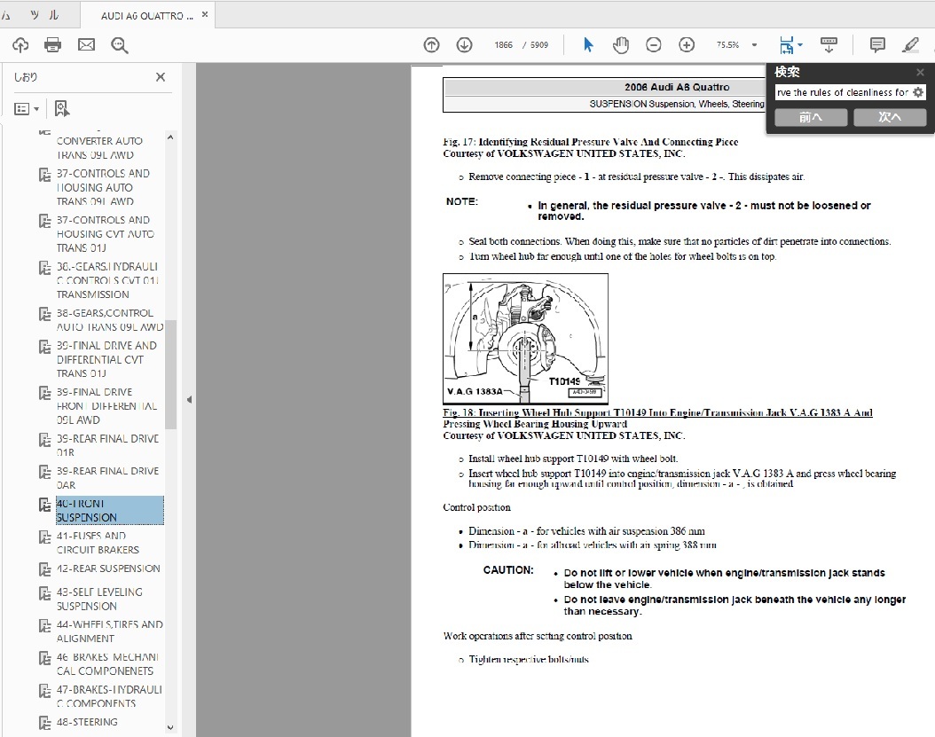Print the document with the printer icon
Viewport: 935px width, 737px height.
point(52,44)
